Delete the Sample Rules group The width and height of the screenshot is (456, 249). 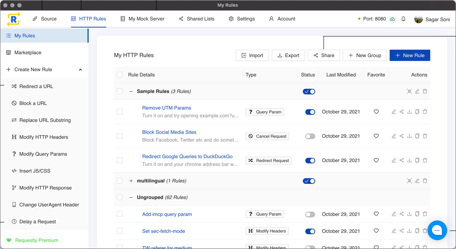(x=425, y=91)
